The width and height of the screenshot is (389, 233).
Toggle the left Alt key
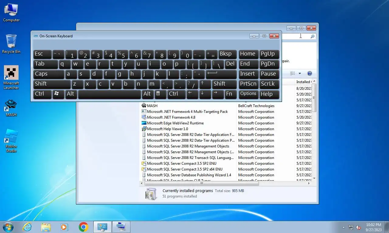(x=71, y=94)
